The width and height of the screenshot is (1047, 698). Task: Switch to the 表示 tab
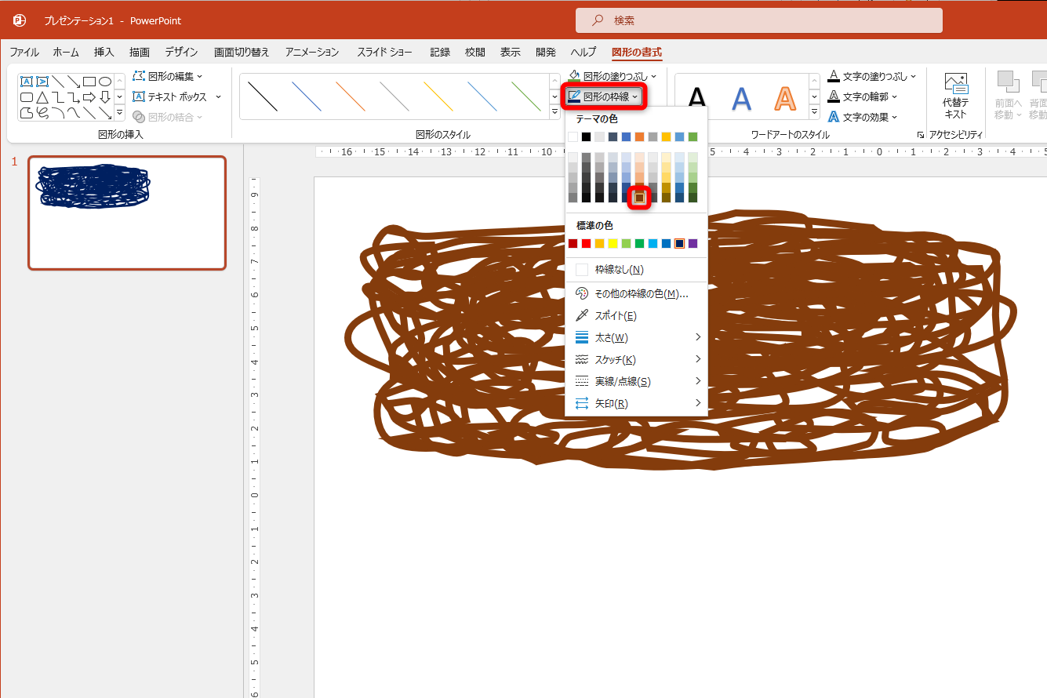pos(511,53)
